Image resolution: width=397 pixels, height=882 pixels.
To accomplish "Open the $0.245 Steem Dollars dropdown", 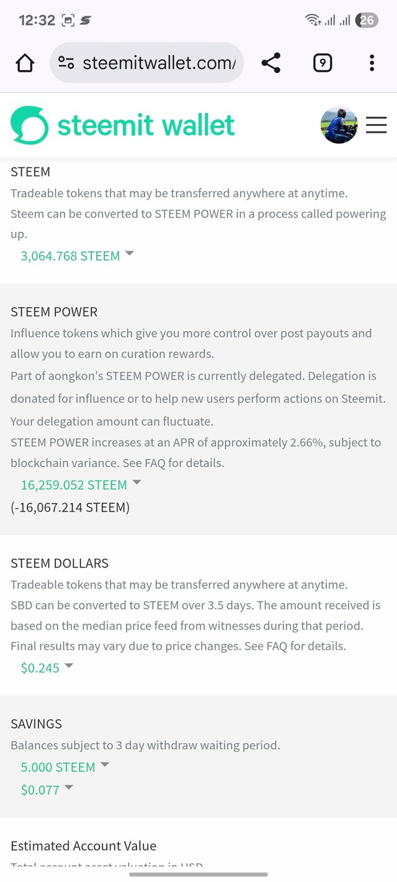I will [47, 667].
